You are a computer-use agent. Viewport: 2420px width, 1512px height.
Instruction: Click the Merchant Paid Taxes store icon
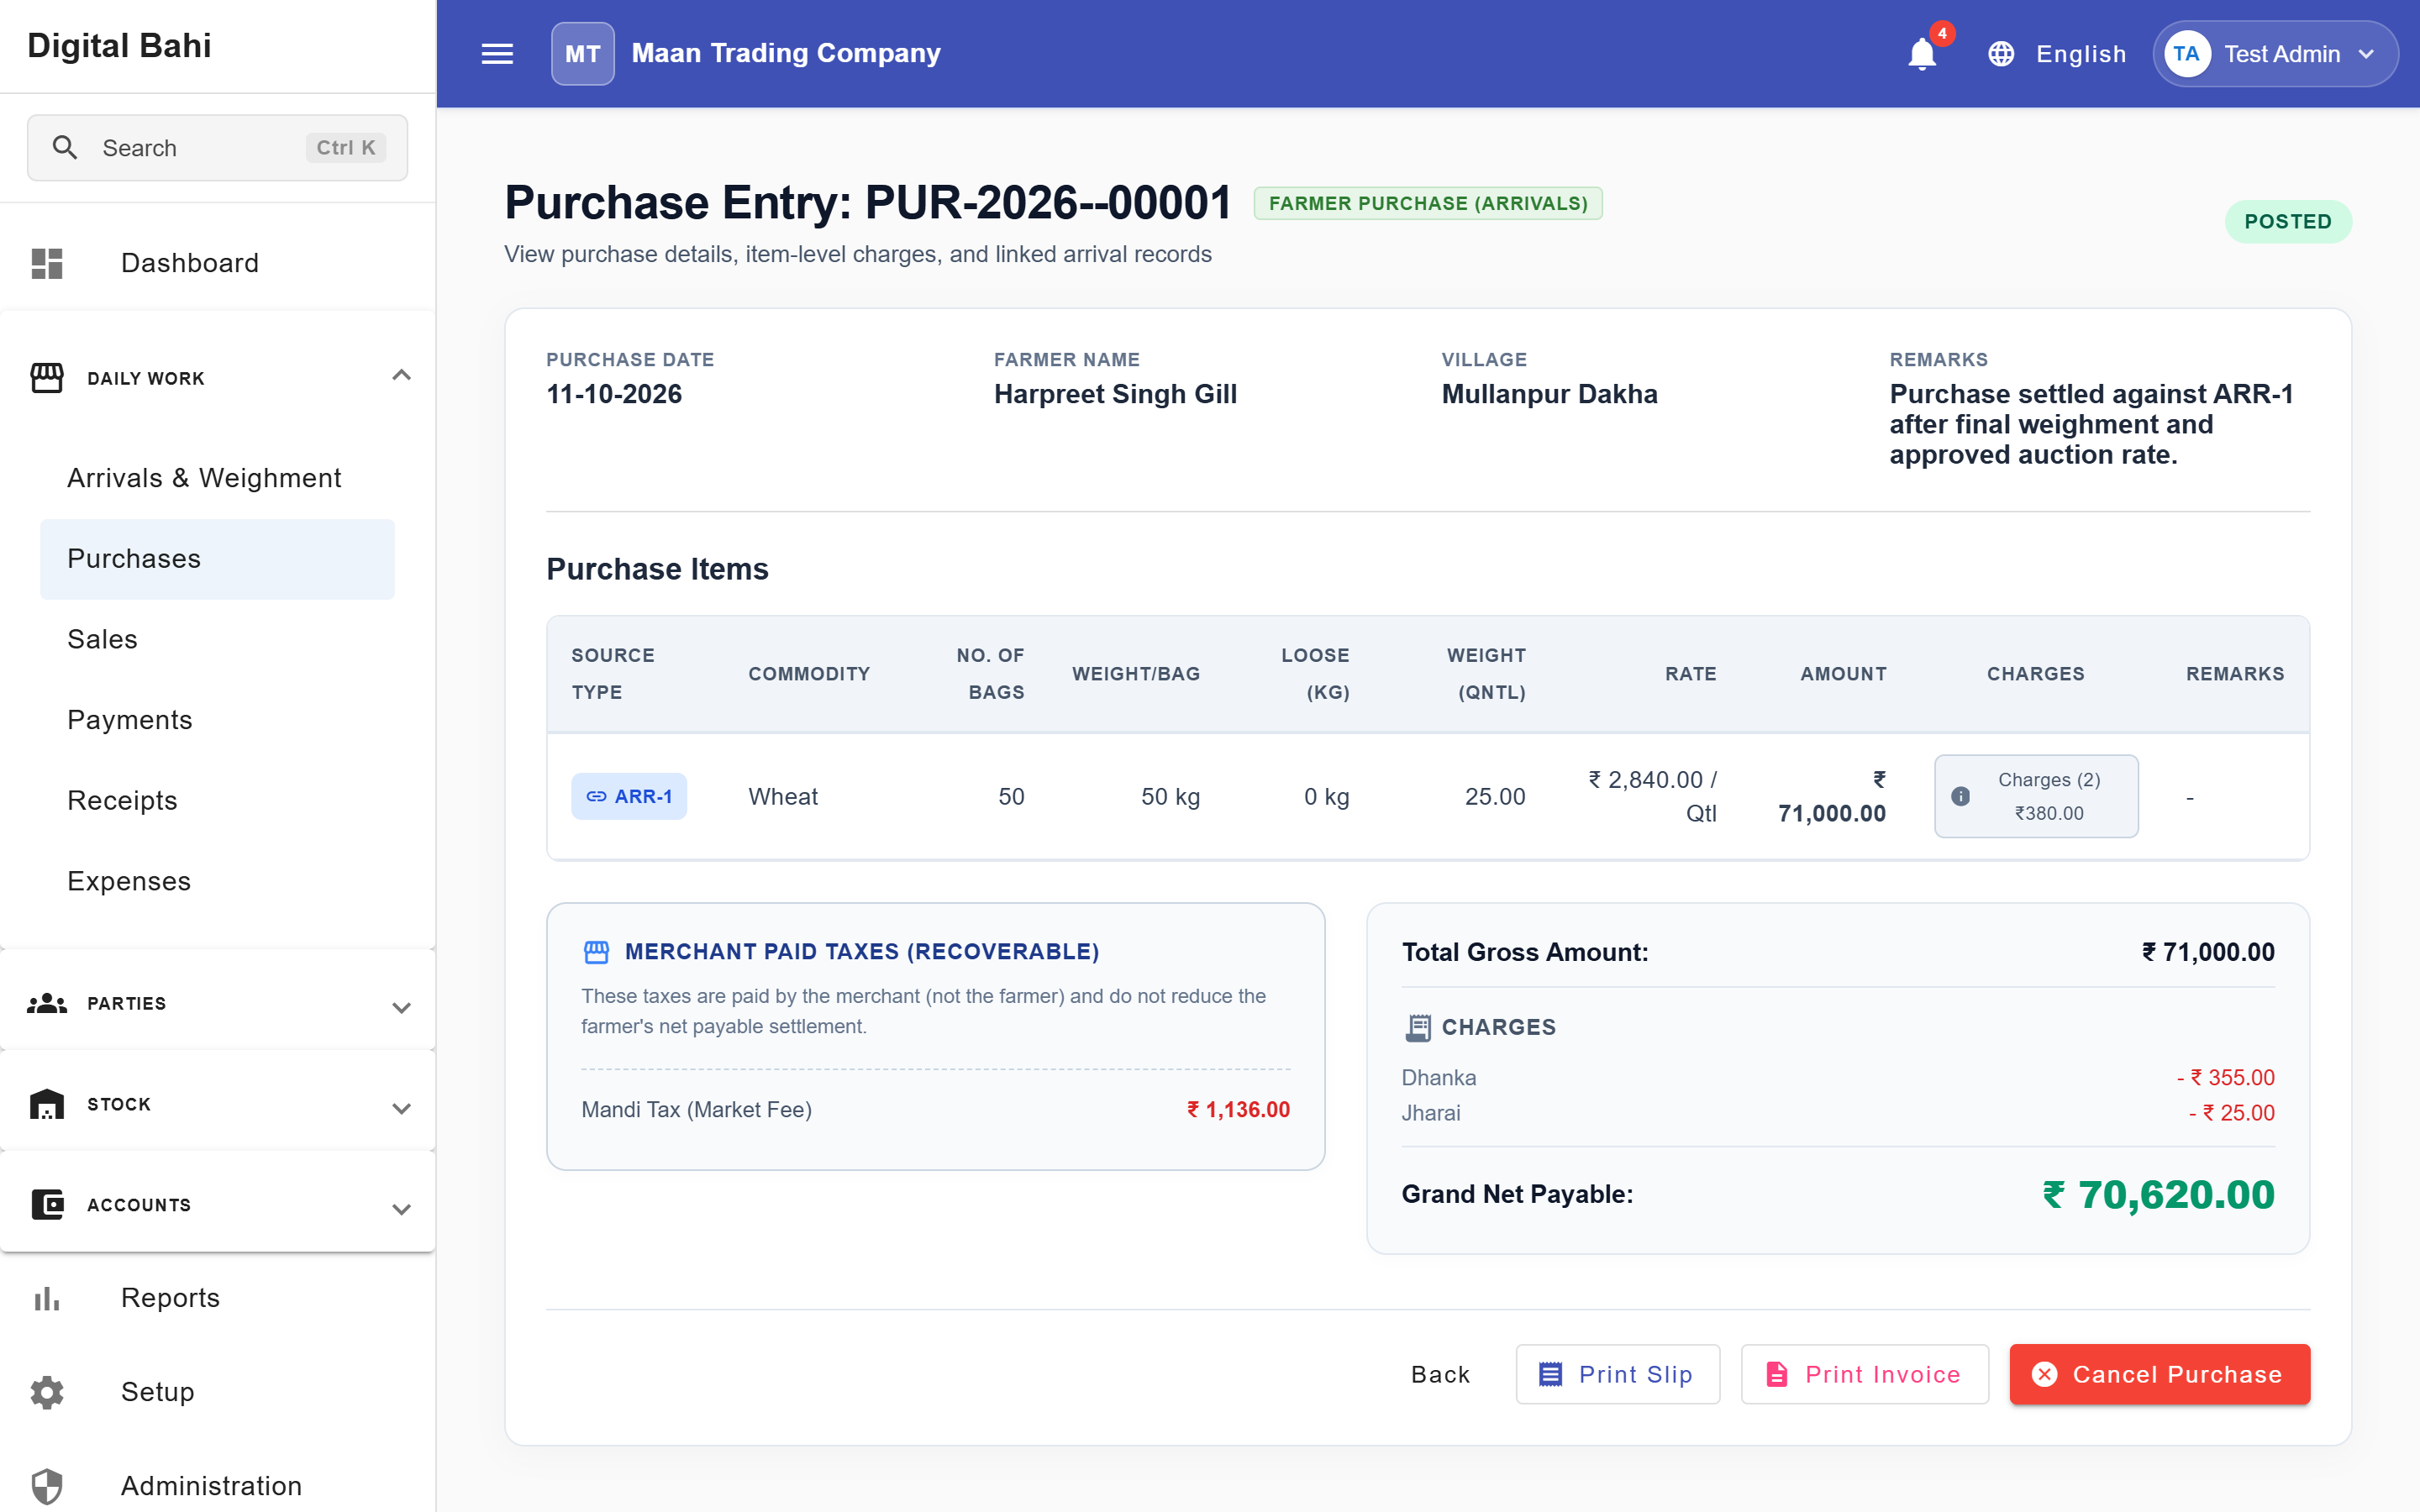click(x=596, y=952)
